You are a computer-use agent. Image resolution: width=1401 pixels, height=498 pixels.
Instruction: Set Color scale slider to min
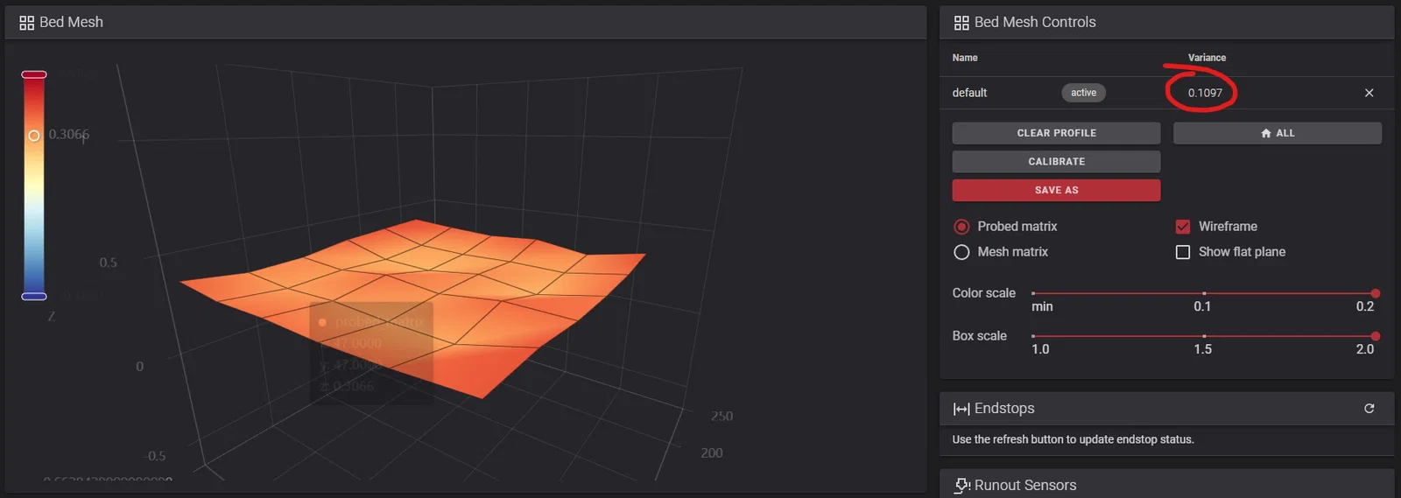[x=1033, y=293]
